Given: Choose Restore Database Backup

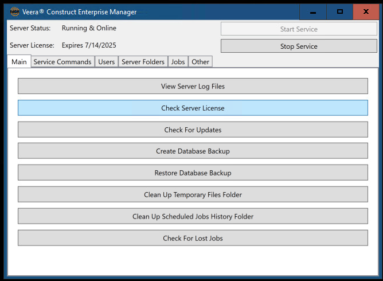Looking at the screenshot, I should [x=193, y=173].
